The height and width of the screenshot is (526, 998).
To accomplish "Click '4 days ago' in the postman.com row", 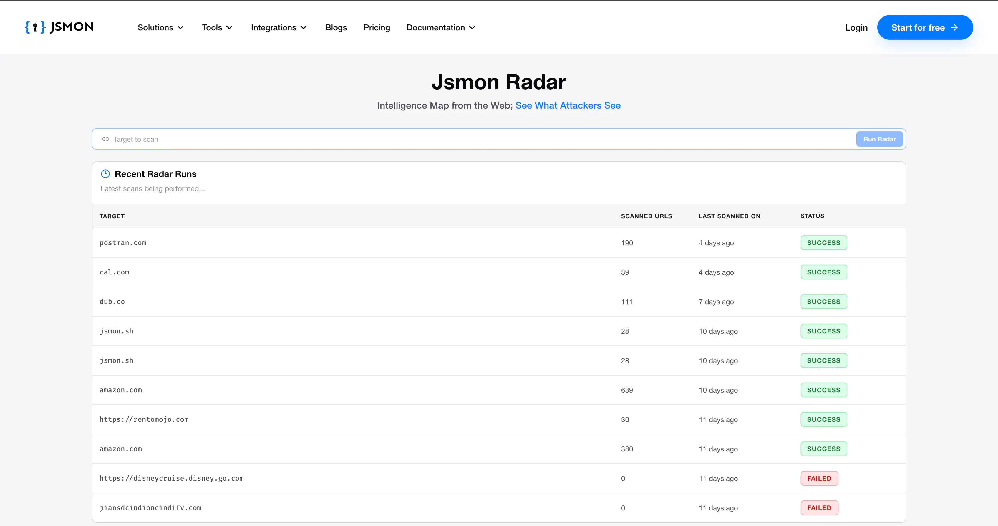I will coord(716,243).
